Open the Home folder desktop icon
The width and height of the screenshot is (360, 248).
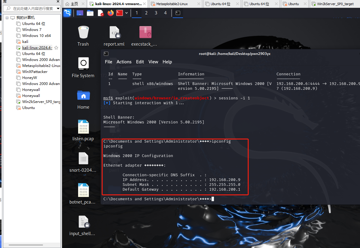tap(83, 99)
